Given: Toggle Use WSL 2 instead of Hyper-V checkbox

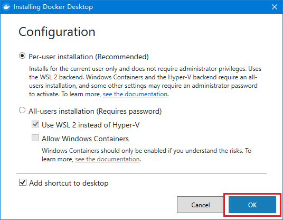Looking at the screenshot, I should (35, 124).
